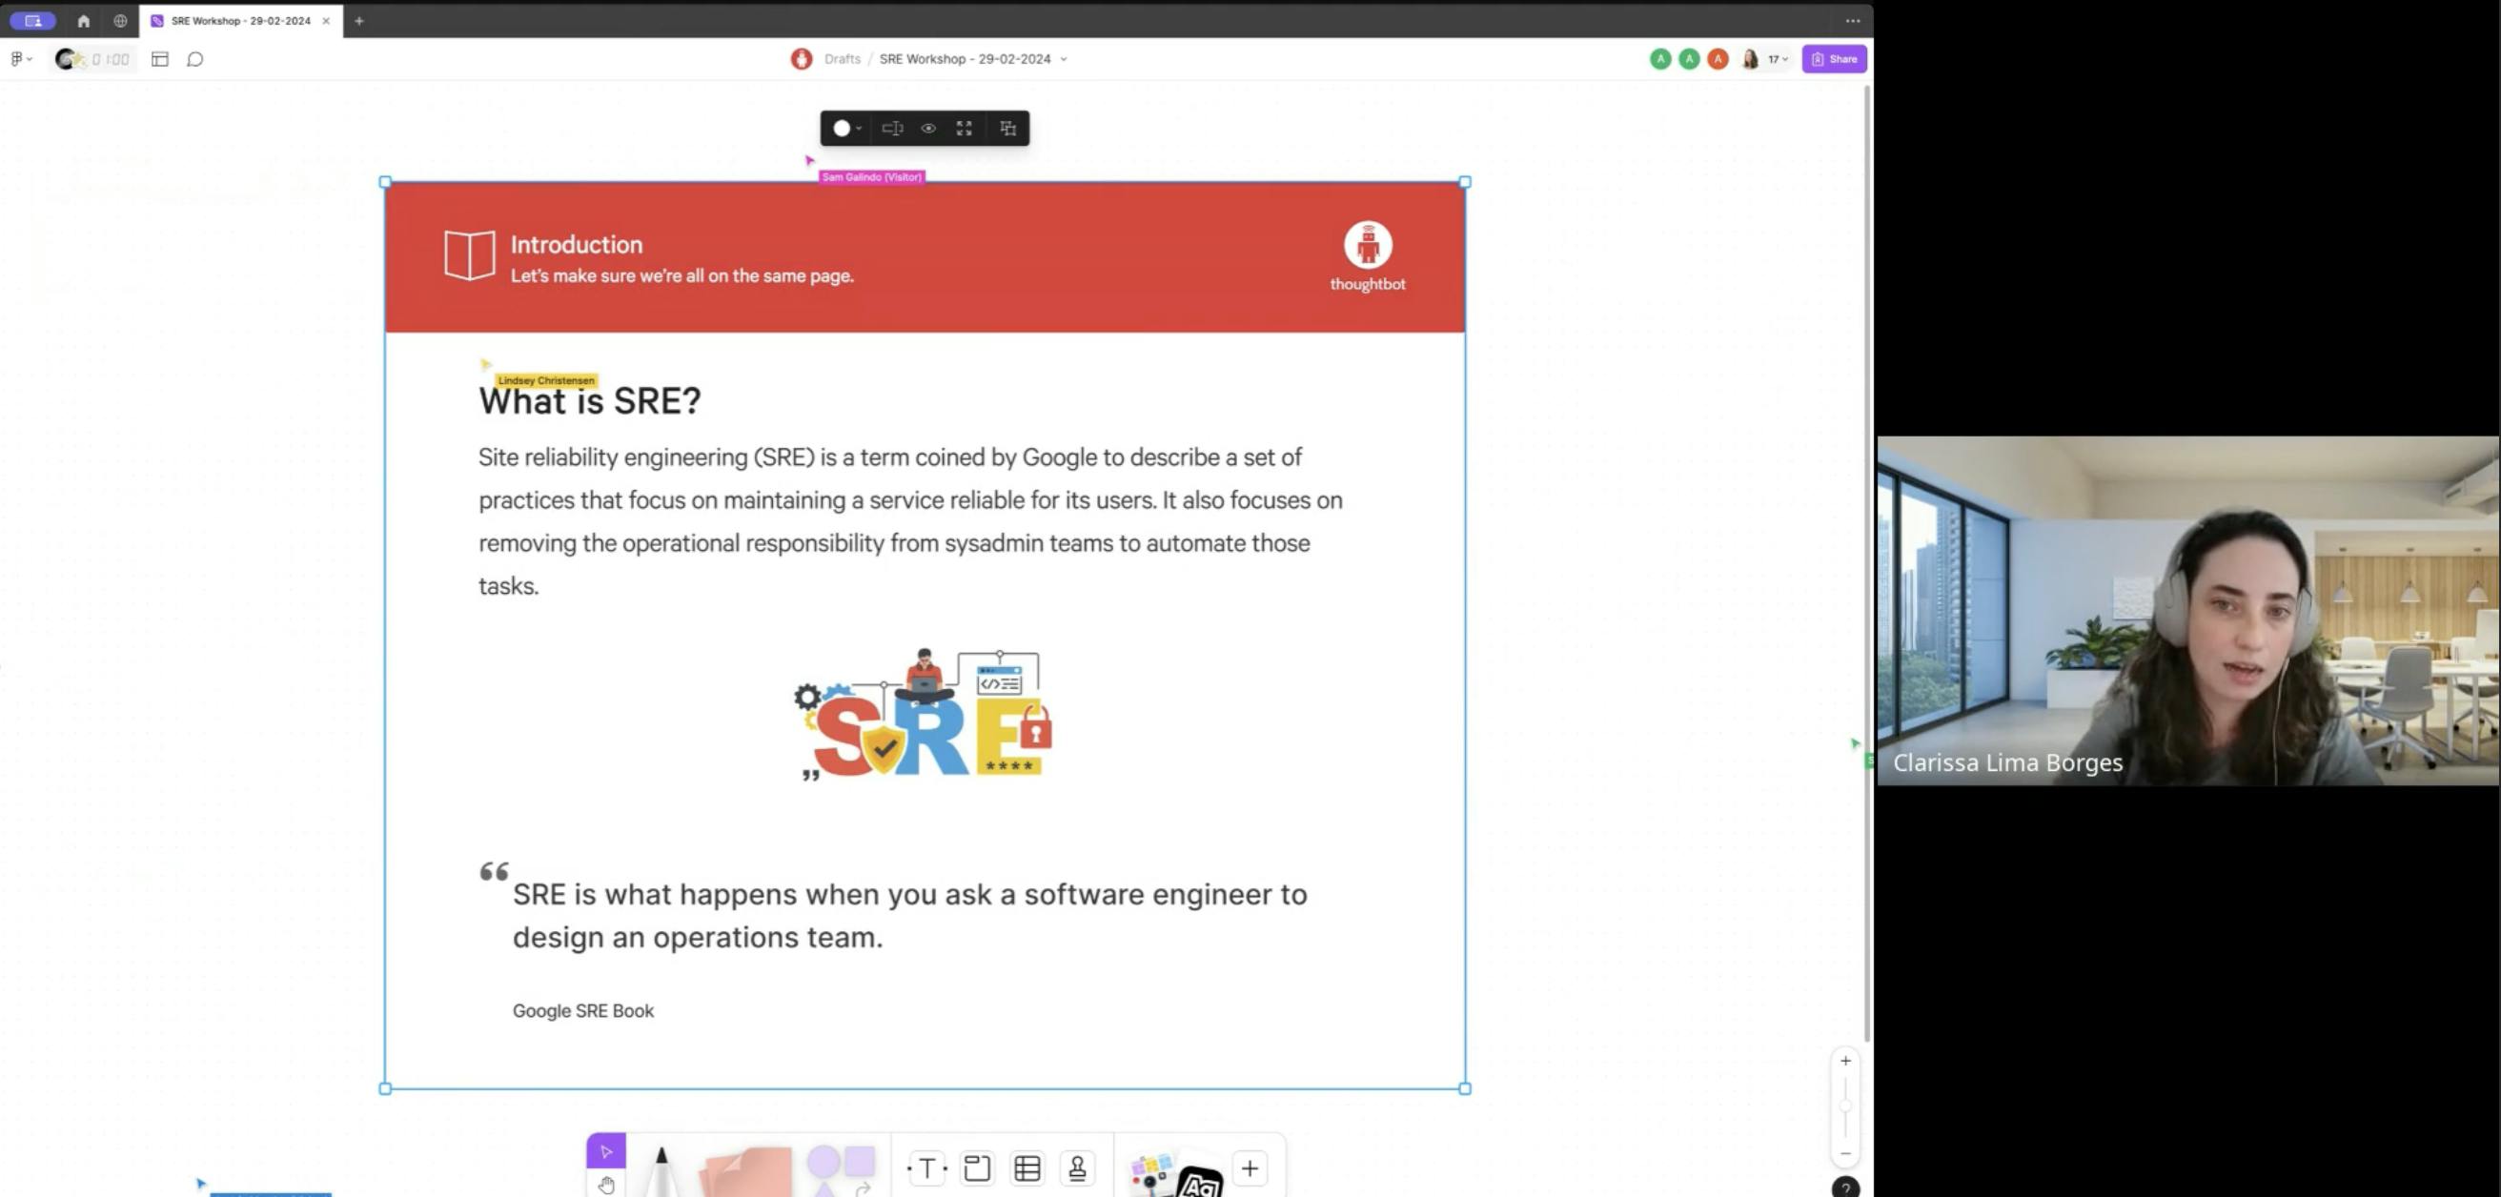Screen dimensions: 2501x1197
Task: Select the SRE Workshop - 29-02-2024 tab
Action: (240, 20)
